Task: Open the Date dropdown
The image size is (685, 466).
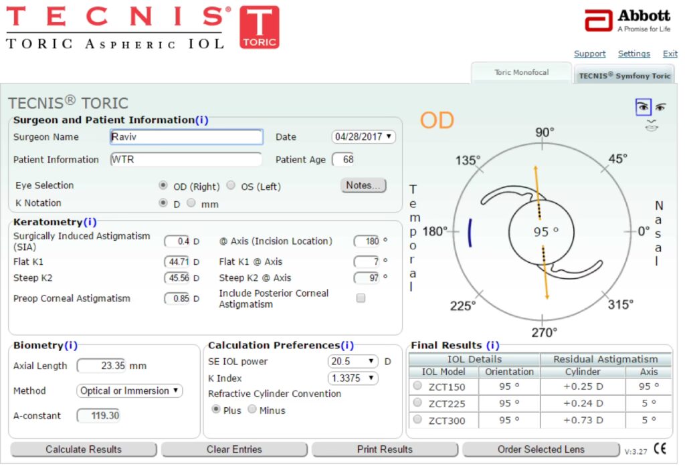Action: click(364, 137)
